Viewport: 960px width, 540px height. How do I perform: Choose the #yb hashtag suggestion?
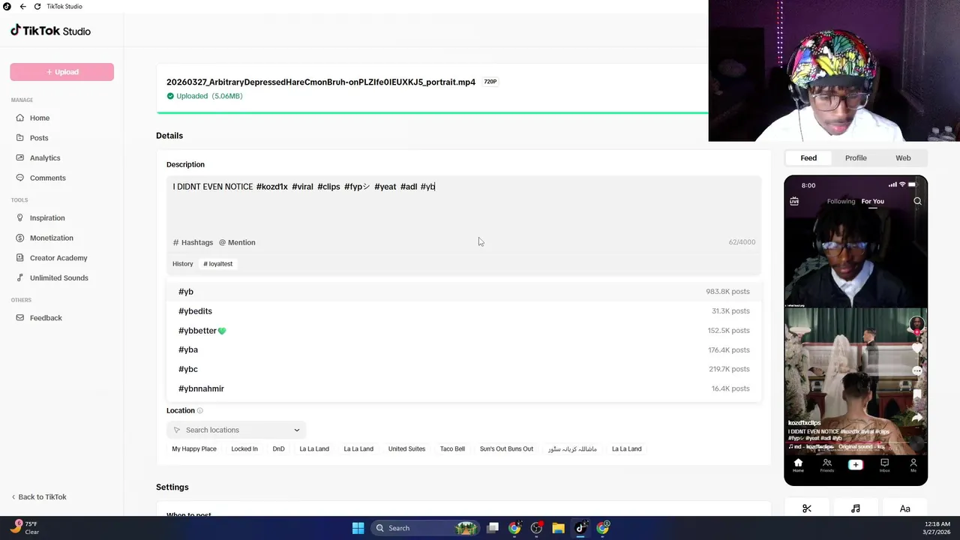[x=463, y=292]
